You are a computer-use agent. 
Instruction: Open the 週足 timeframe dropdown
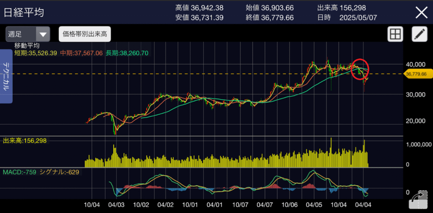(x=28, y=34)
